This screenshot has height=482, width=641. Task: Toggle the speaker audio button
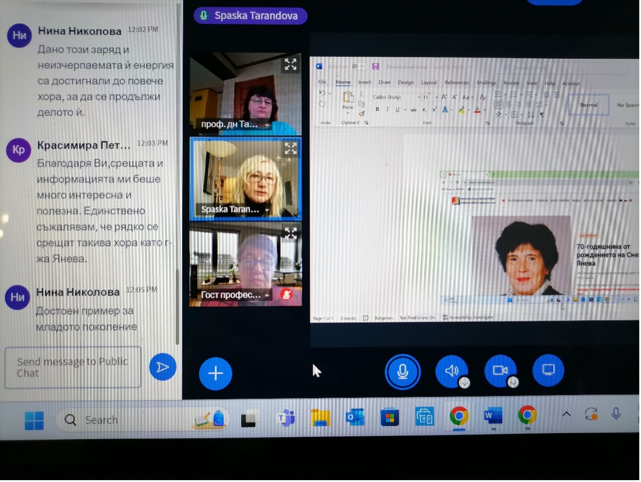coord(451,370)
